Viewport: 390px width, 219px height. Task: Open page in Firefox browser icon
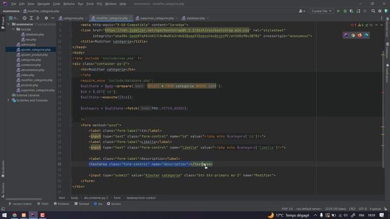point(360,35)
